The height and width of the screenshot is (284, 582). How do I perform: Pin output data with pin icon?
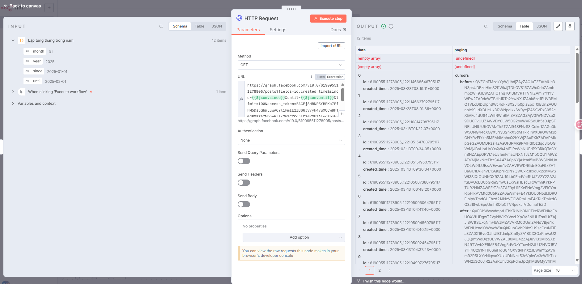pos(570,26)
